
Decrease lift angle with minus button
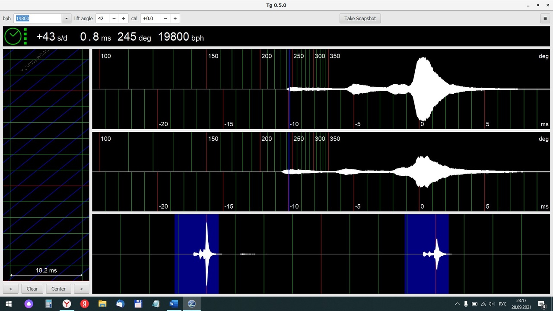114,19
